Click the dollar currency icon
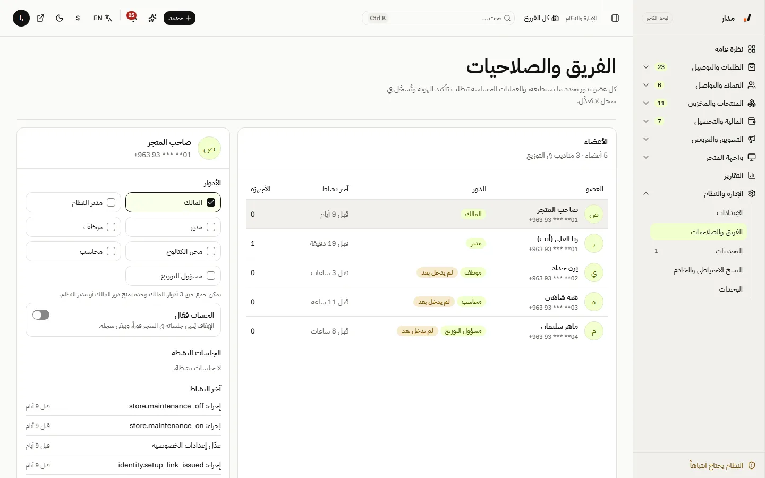Screen dimensions: 765x478 pos(78,18)
